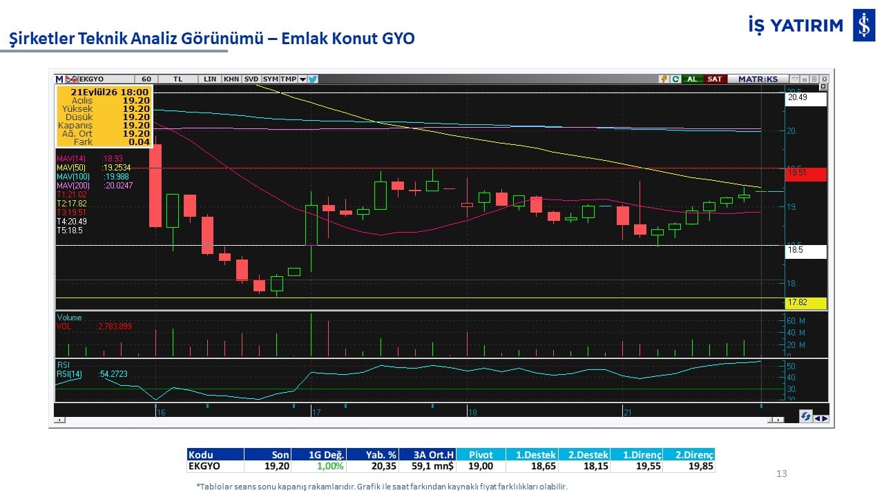Toggle the SVD option in toolbar

[251, 79]
